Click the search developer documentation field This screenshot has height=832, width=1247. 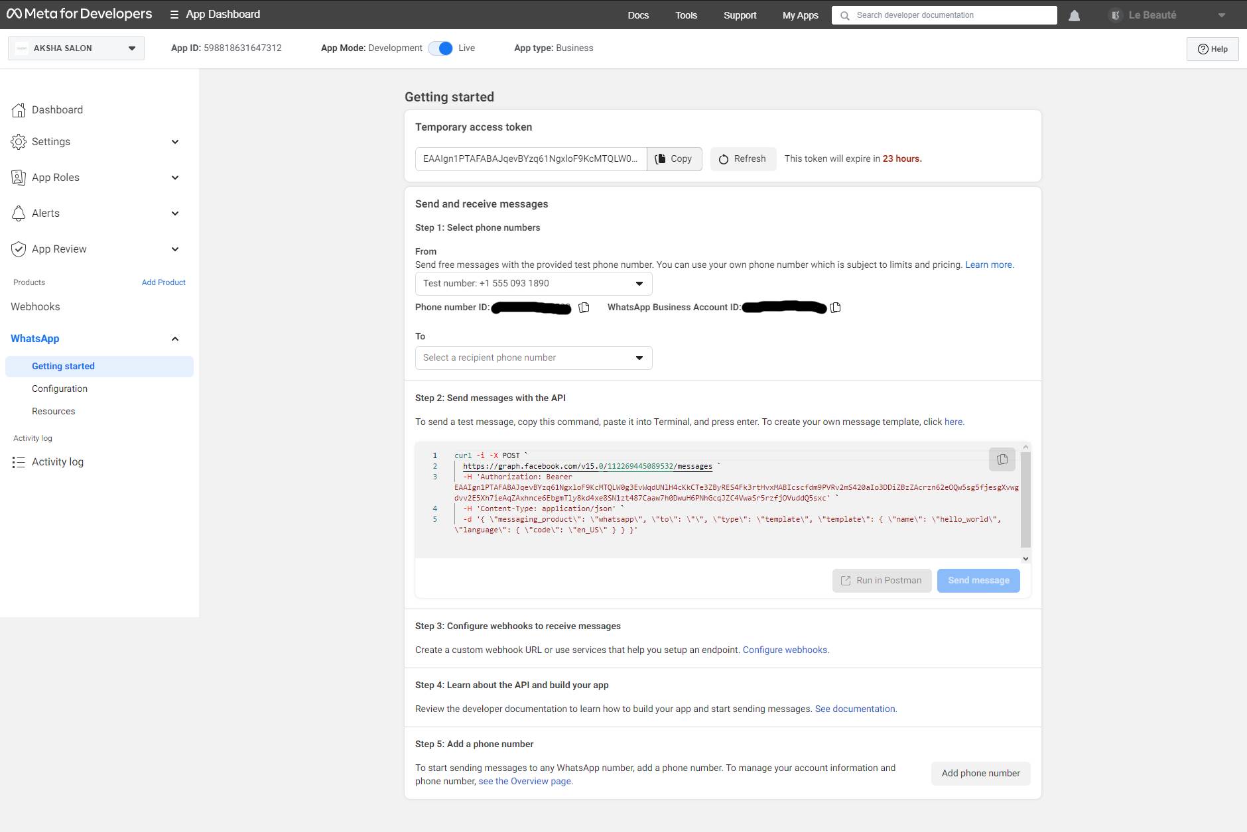tap(945, 15)
